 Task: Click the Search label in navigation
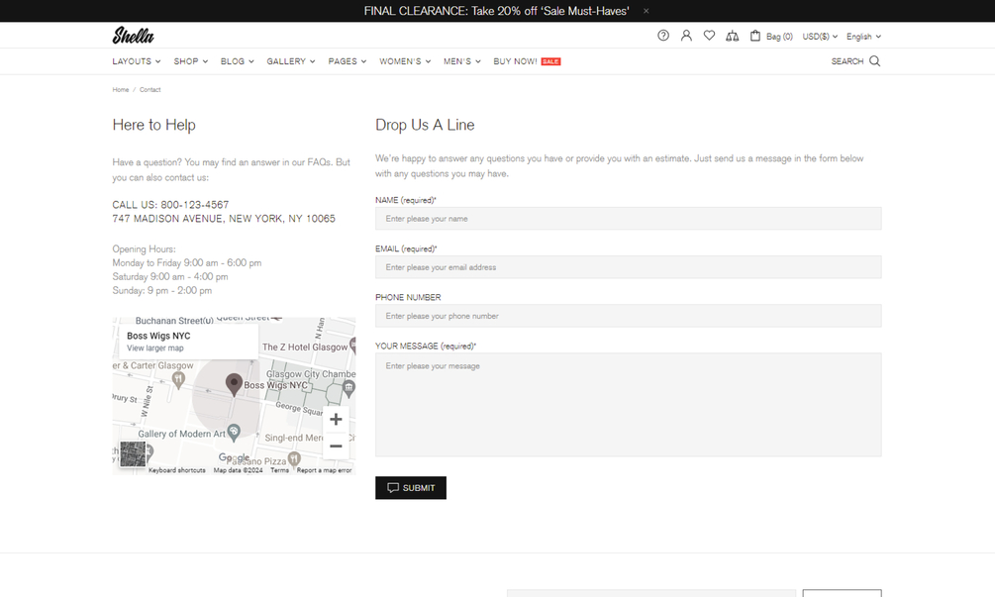[847, 61]
